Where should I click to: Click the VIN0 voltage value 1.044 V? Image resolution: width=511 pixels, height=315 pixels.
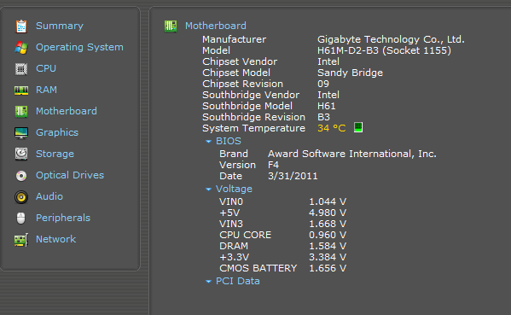coord(328,201)
